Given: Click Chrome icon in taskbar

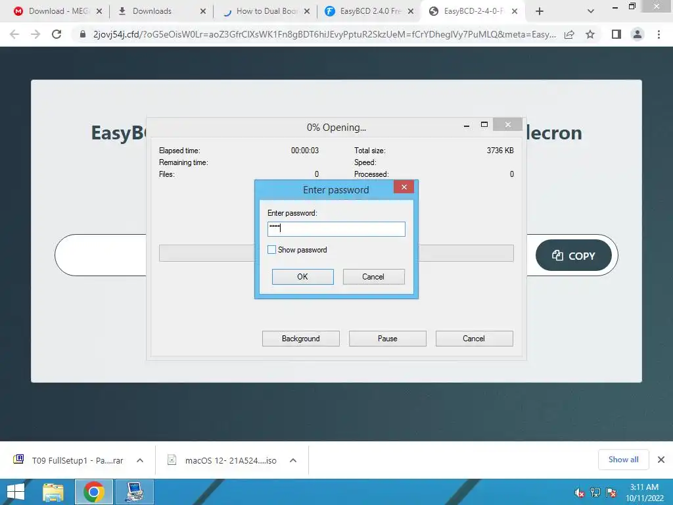Looking at the screenshot, I should [x=93, y=492].
